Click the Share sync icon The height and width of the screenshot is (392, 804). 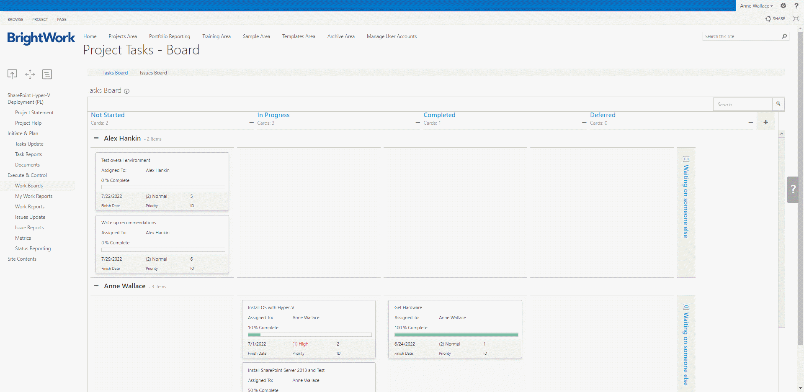click(x=768, y=19)
